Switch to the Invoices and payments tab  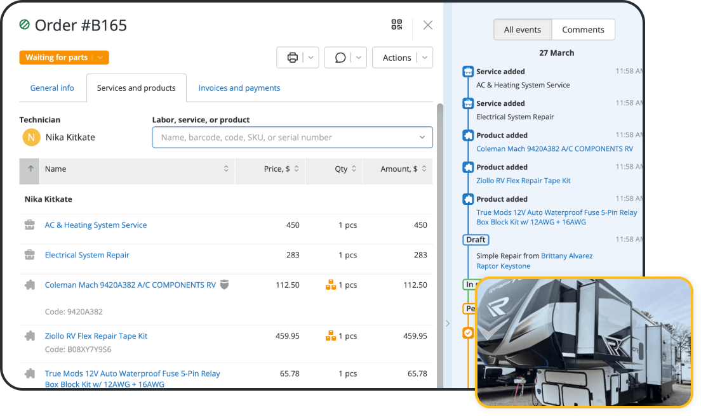(239, 88)
